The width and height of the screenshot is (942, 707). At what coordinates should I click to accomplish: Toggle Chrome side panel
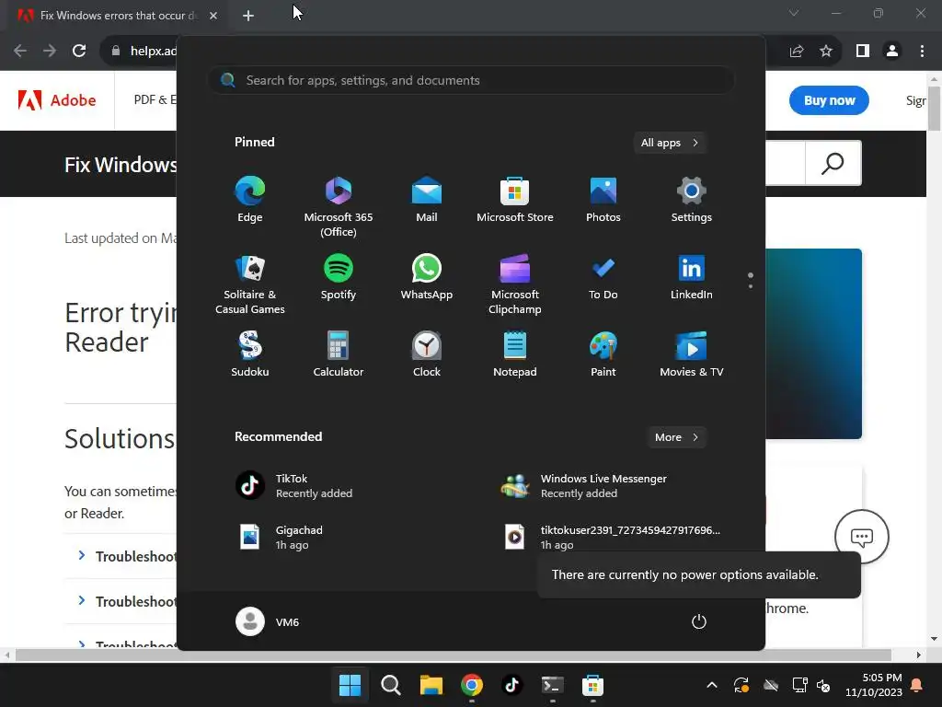coord(863,51)
